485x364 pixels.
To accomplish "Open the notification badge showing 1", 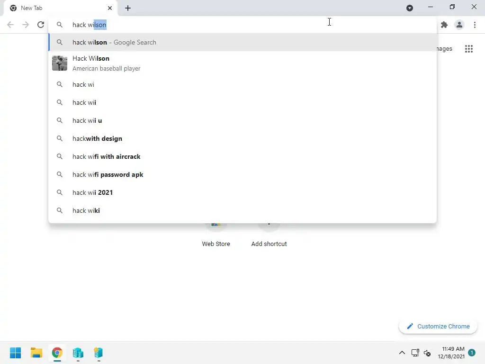I will [472, 353].
